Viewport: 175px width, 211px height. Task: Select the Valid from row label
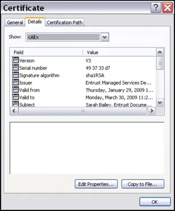pyautogui.click(x=29, y=90)
